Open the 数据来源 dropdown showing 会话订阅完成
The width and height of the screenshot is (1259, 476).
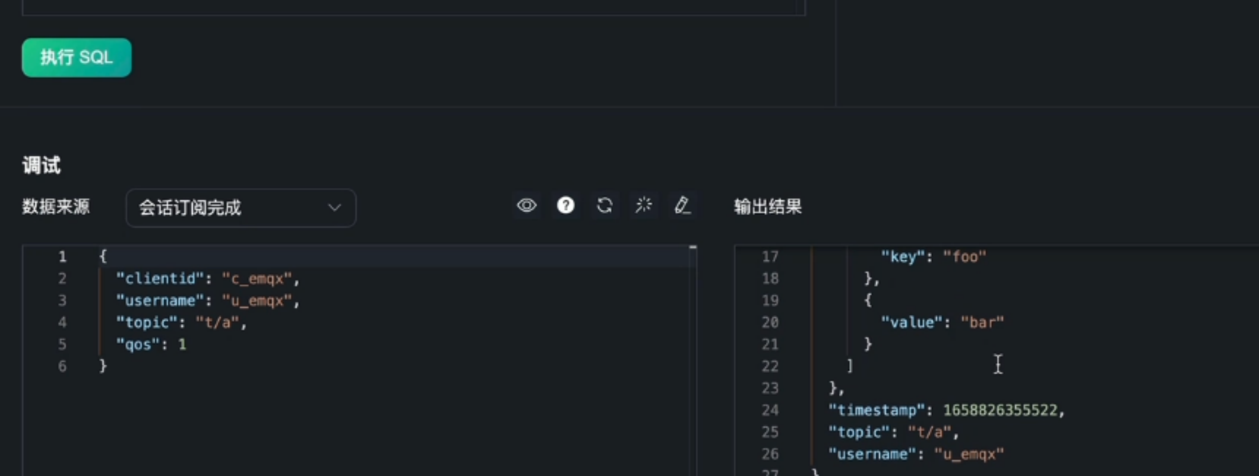pyautogui.click(x=241, y=208)
